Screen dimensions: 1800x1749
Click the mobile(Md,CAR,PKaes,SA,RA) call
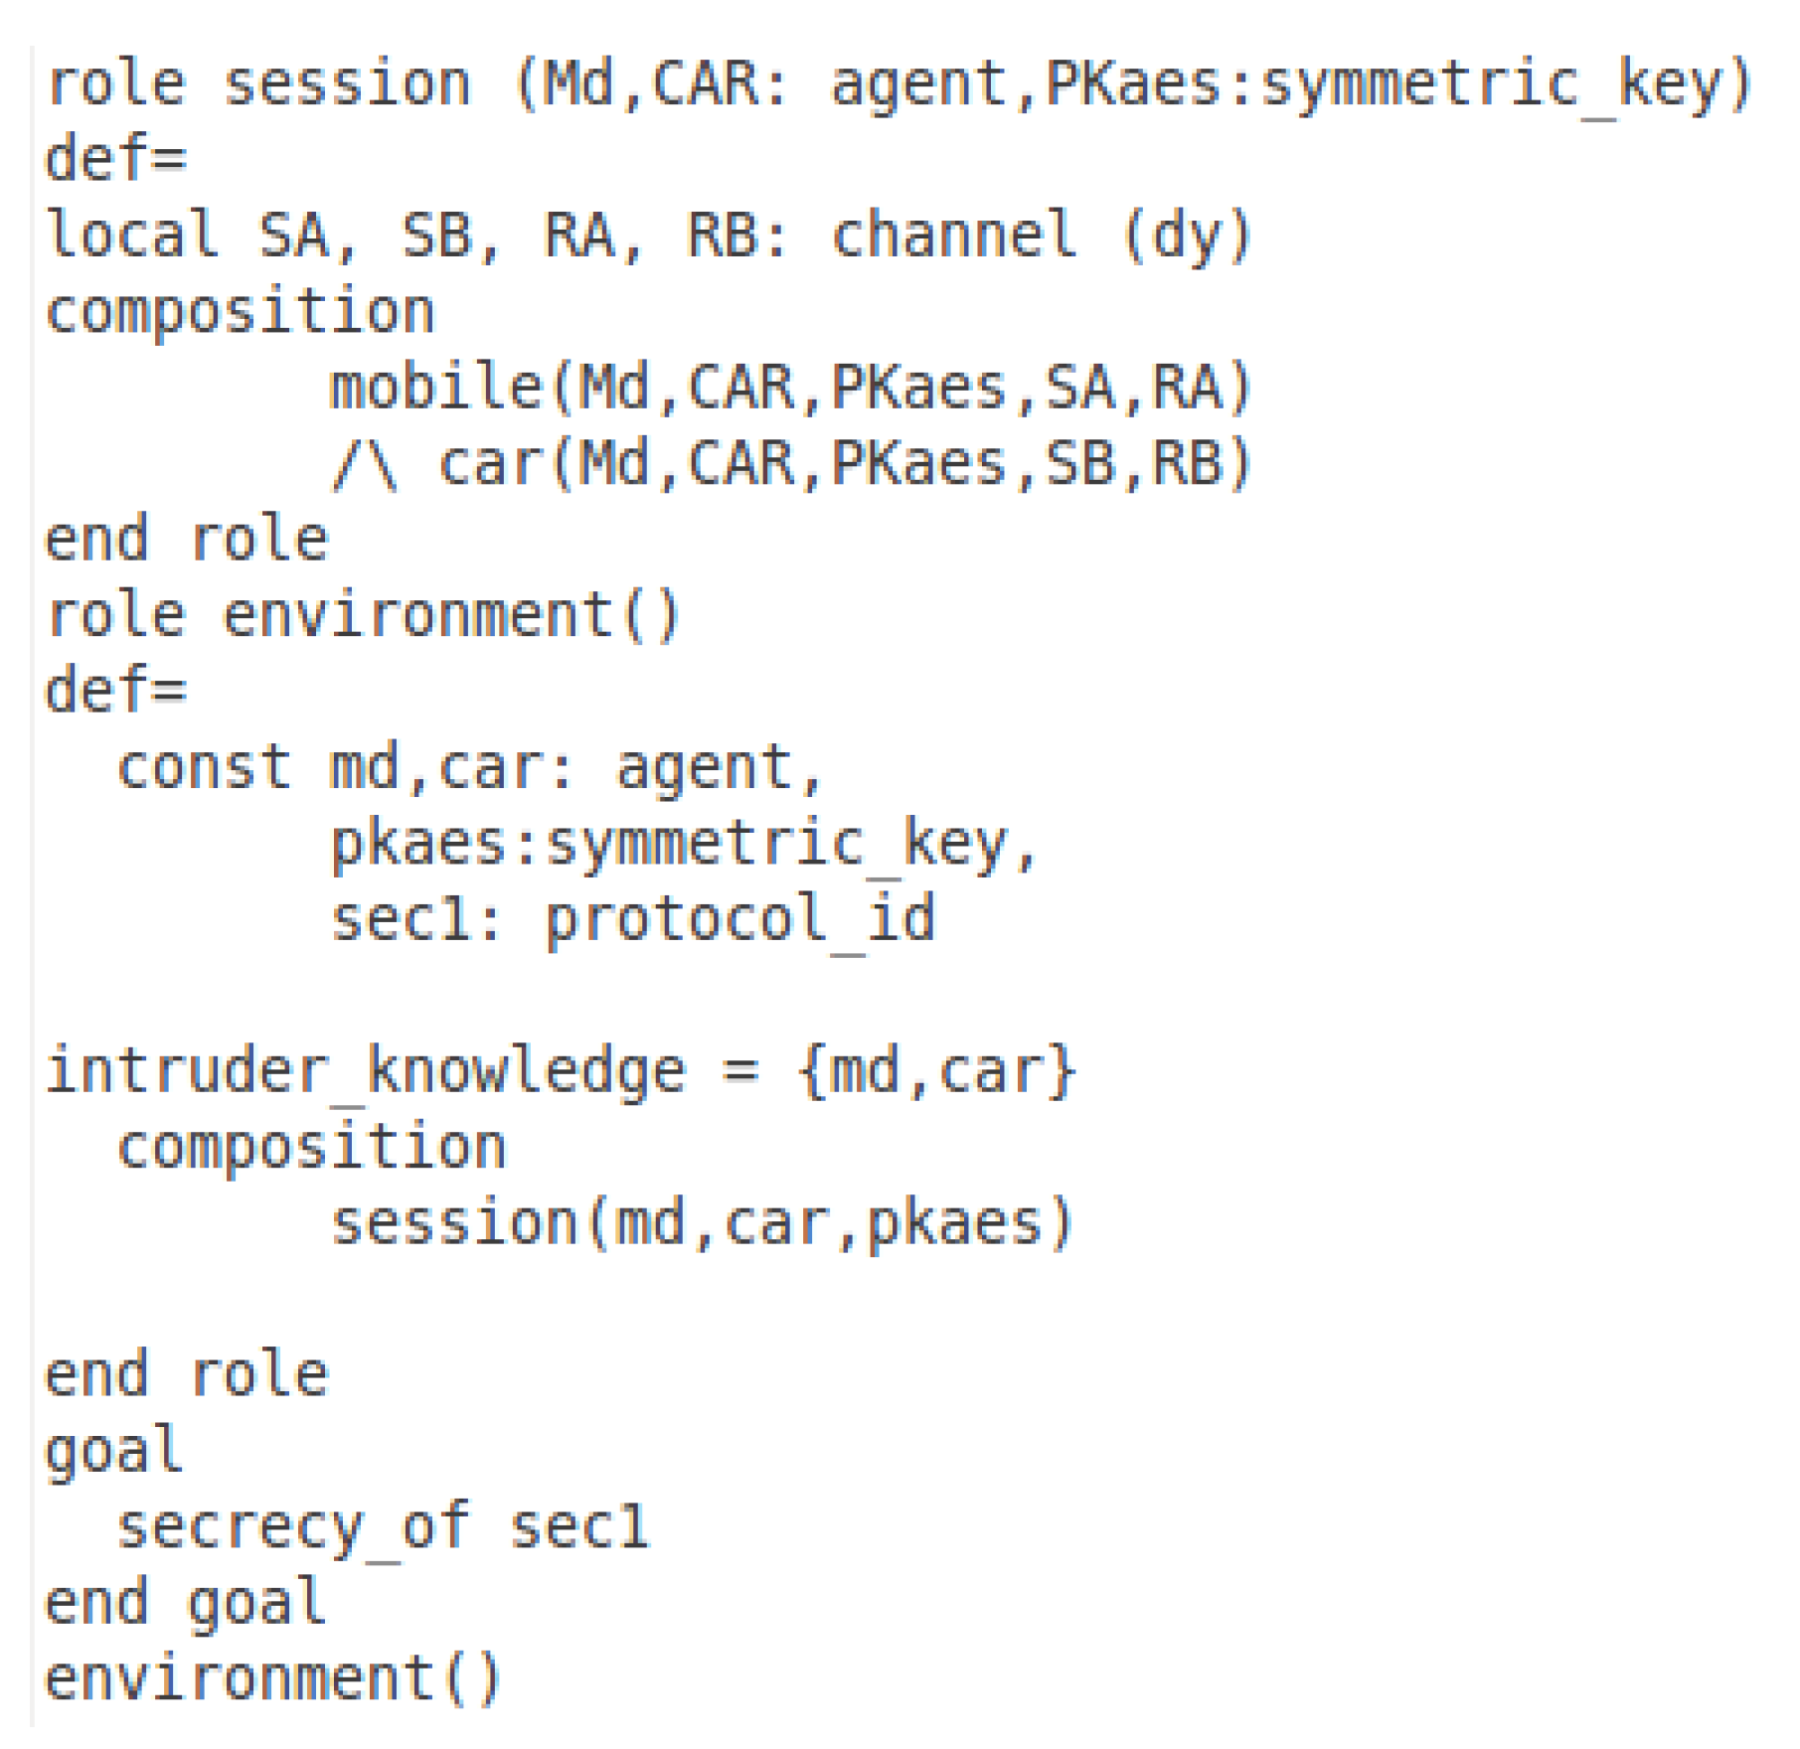point(790,388)
